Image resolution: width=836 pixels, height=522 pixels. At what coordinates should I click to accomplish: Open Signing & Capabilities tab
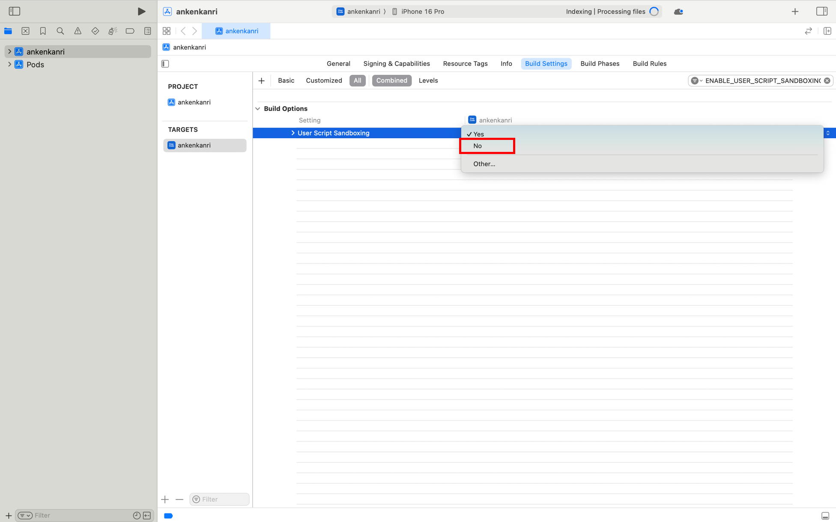coord(397,64)
